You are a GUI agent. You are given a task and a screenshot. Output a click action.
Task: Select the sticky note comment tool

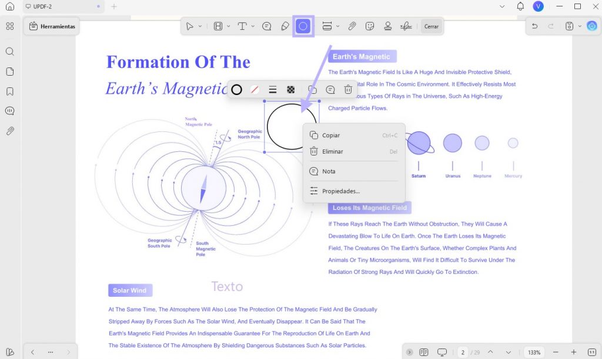tap(266, 26)
